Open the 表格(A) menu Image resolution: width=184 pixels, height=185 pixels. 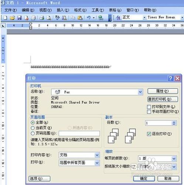click(115, 10)
